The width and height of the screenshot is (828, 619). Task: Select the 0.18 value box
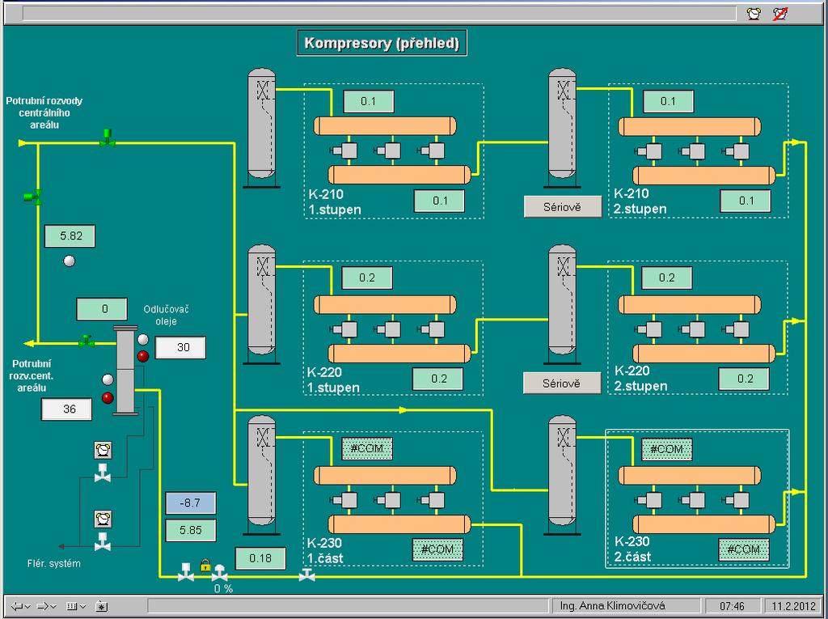point(260,558)
